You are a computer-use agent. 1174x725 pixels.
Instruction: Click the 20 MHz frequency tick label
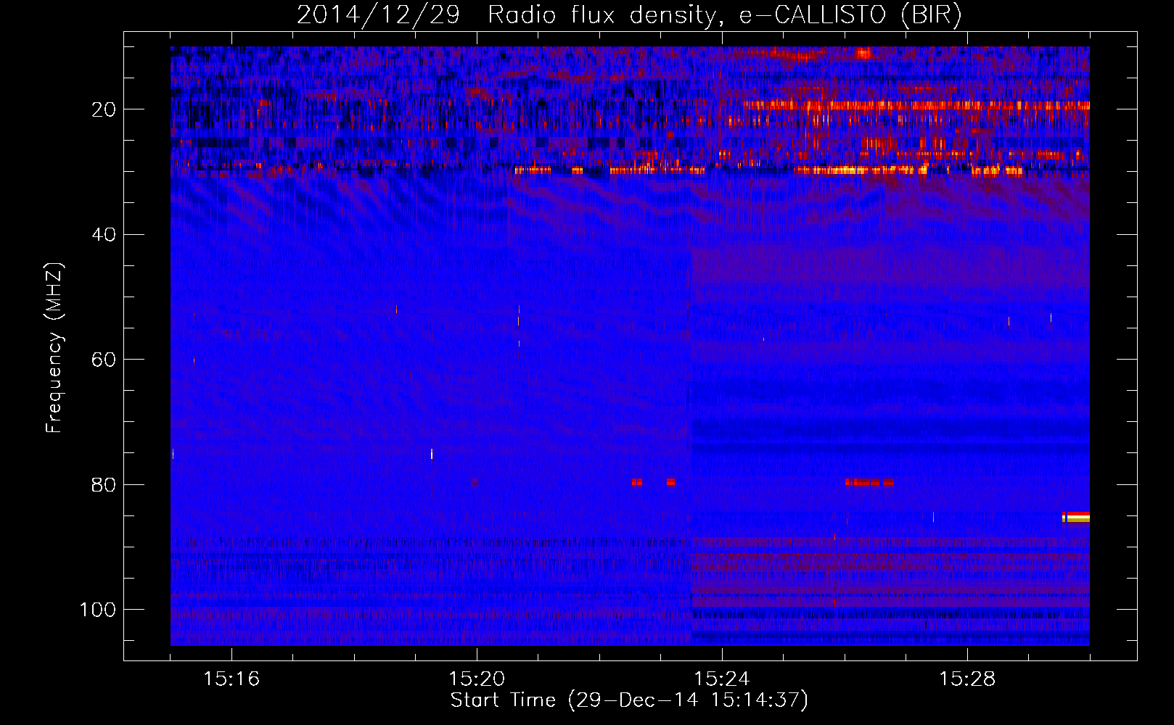(x=104, y=109)
